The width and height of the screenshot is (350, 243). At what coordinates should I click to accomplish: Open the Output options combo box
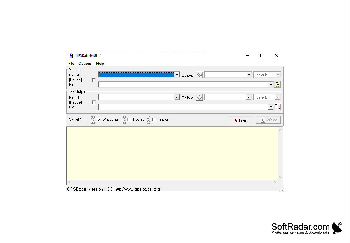[228, 97]
